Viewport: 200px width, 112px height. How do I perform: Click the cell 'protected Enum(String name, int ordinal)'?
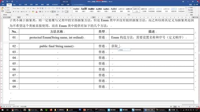(57, 37)
